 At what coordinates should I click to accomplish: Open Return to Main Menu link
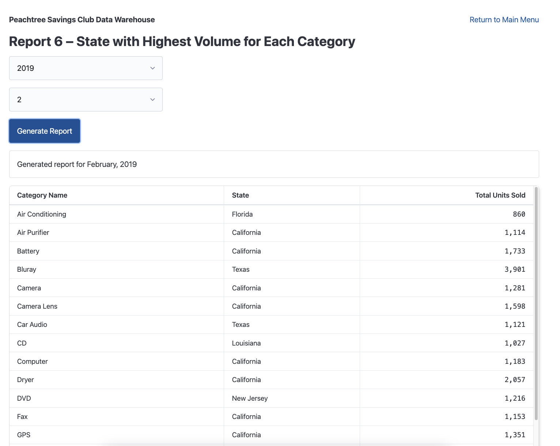(504, 19)
